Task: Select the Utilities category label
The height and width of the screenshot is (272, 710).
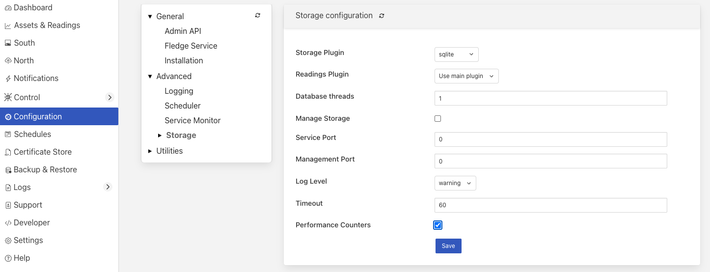Action: tap(169, 151)
